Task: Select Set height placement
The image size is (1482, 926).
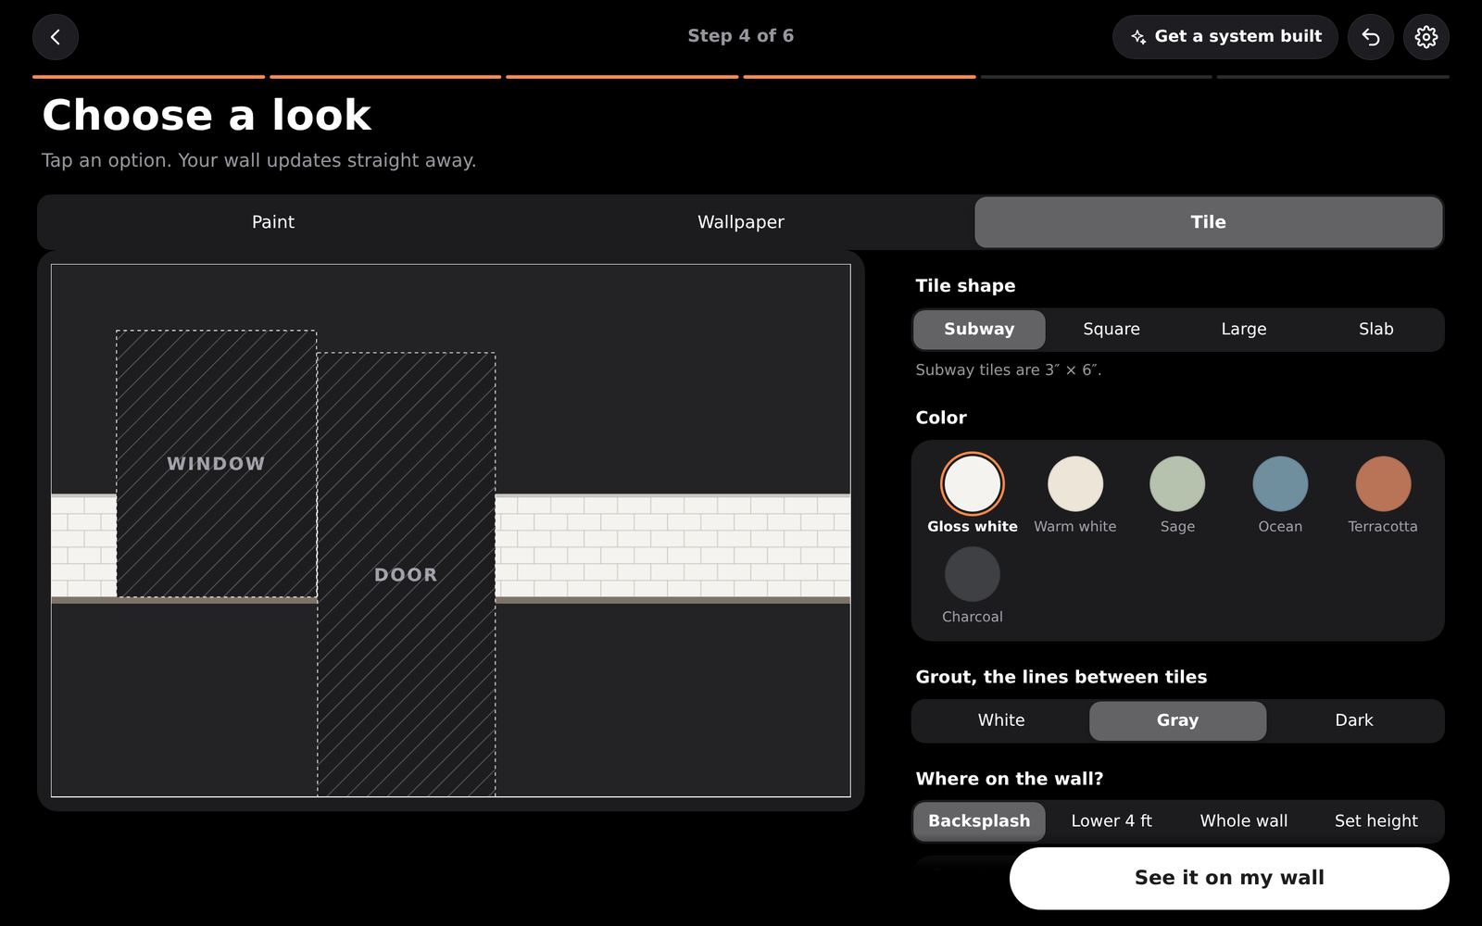Action: pyautogui.click(x=1376, y=821)
